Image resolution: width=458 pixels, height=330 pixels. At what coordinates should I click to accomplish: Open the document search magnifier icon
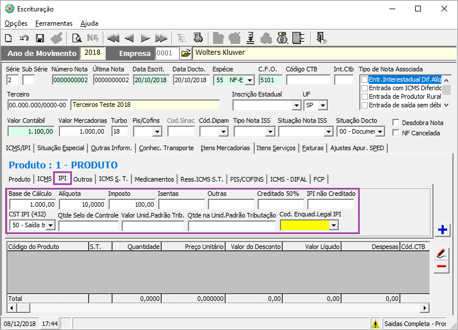pos(77,38)
